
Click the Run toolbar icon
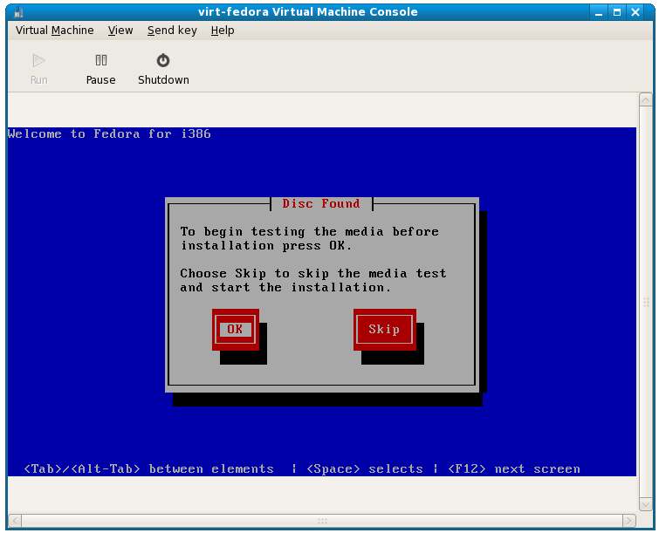(x=38, y=61)
